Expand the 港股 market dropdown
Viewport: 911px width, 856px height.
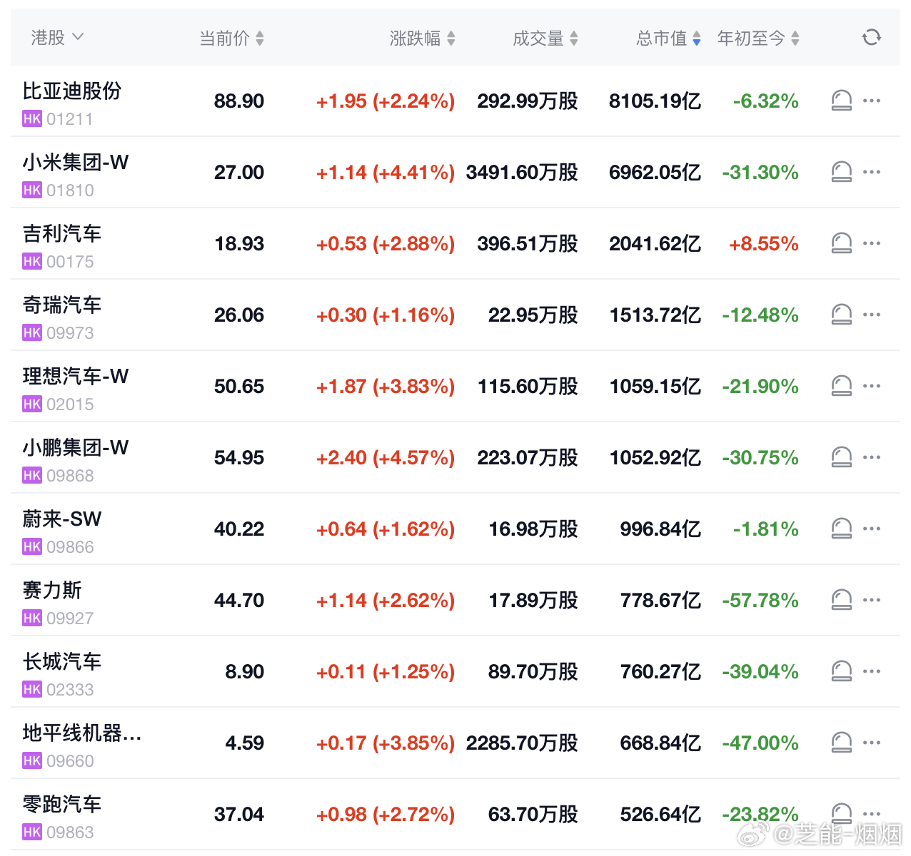coord(57,37)
